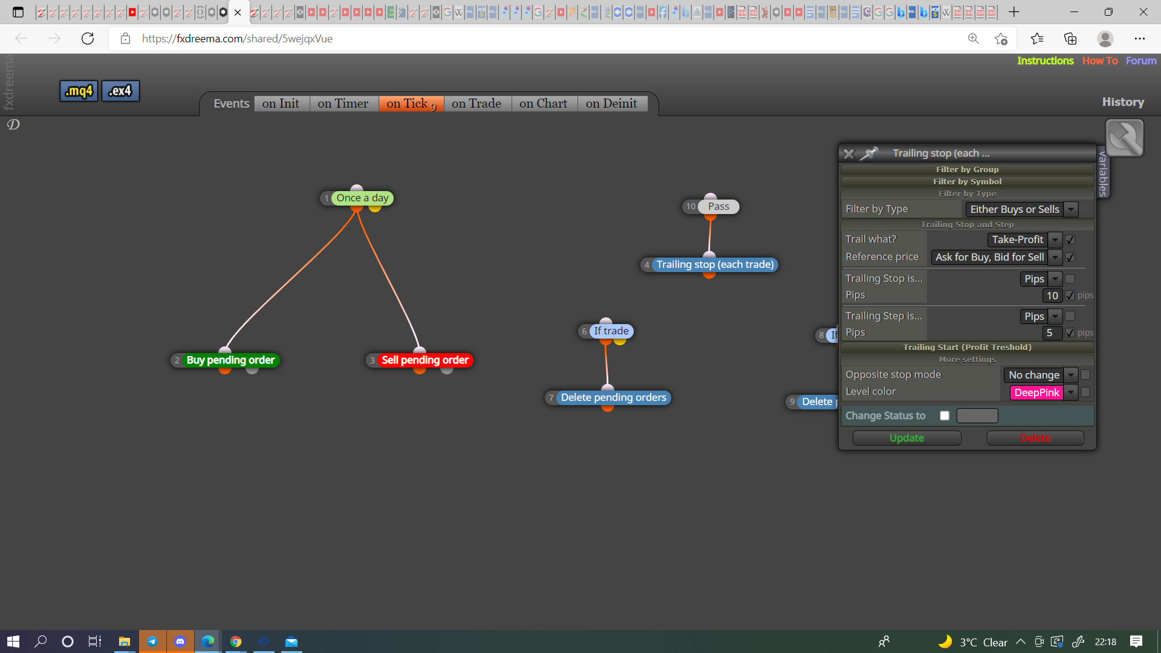Image resolution: width=1161 pixels, height=653 pixels.
Task: Open the How To link
Action: tap(1100, 60)
